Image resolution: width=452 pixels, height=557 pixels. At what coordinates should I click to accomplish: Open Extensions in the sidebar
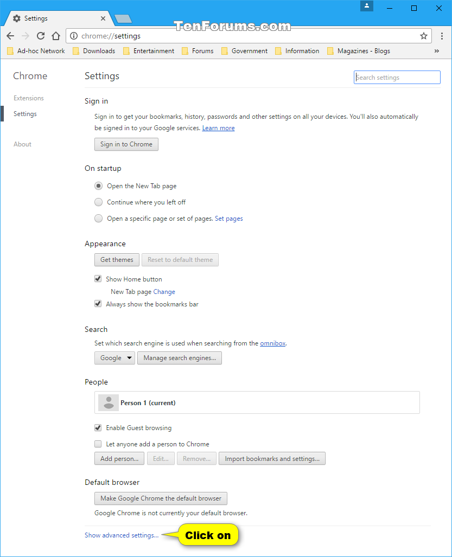[x=29, y=98]
